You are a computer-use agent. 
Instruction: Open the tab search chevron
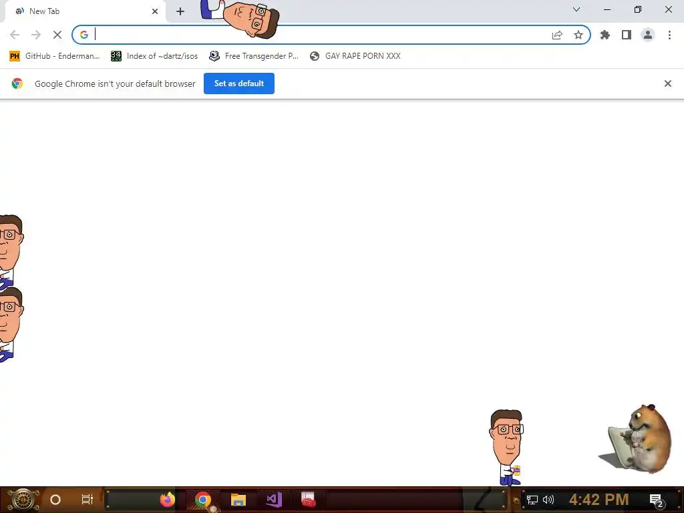[x=576, y=9]
